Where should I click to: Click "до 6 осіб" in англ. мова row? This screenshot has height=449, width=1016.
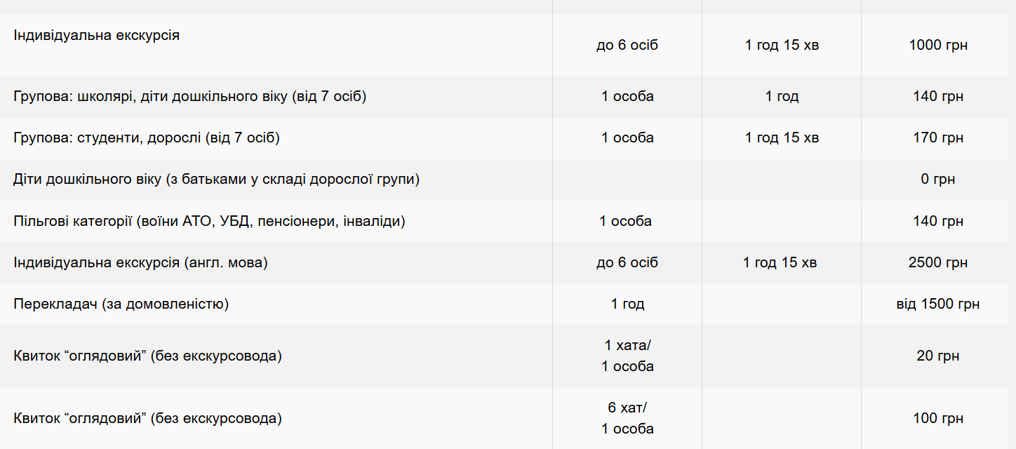point(627,263)
